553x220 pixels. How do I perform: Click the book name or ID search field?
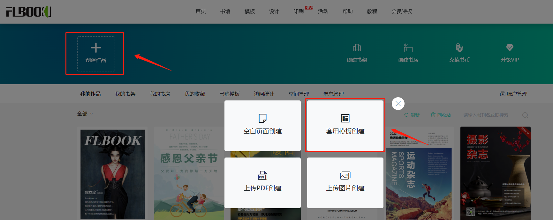pyautogui.click(x=486, y=115)
